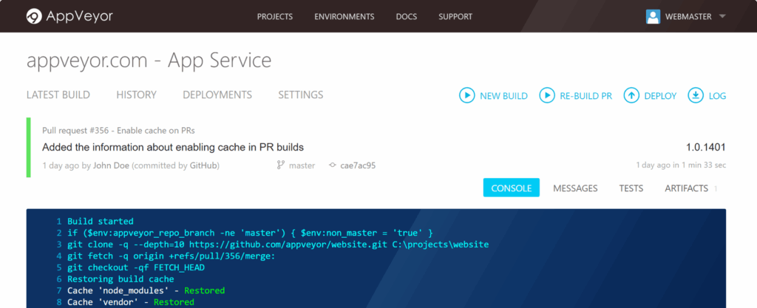Screen dimensions: 757x308
Task: Open the Projects menu
Action: pos(275,16)
